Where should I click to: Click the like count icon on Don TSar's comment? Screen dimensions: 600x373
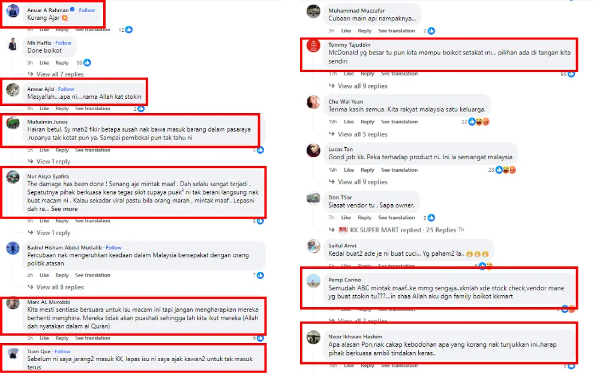click(431, 218)
